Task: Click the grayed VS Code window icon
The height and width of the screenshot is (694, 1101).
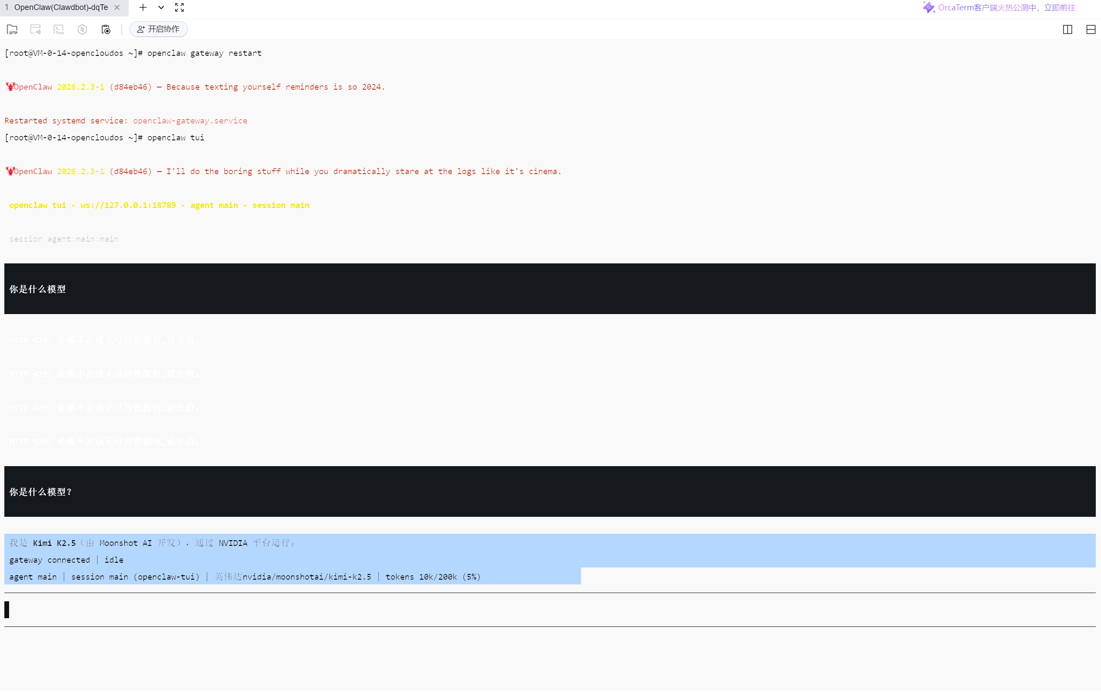Action: click(x=36, y=29)
